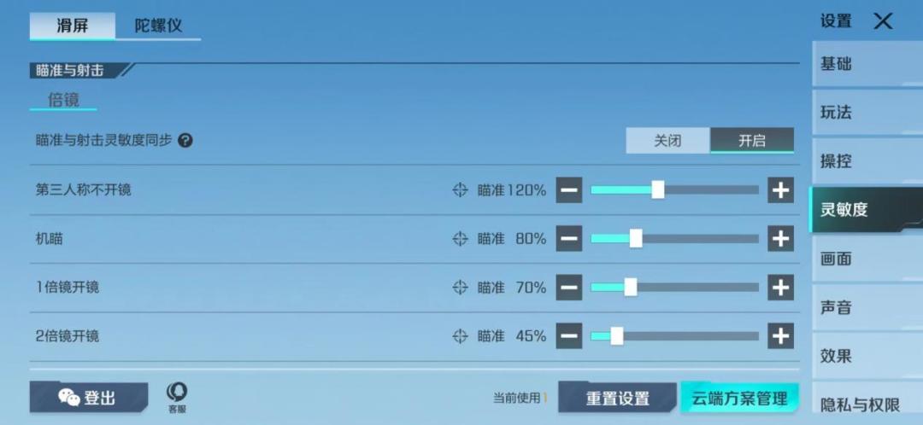Click the crosshair icon on 机瞄 row
The height and width of the screenshot is (425, 923).
460,239
